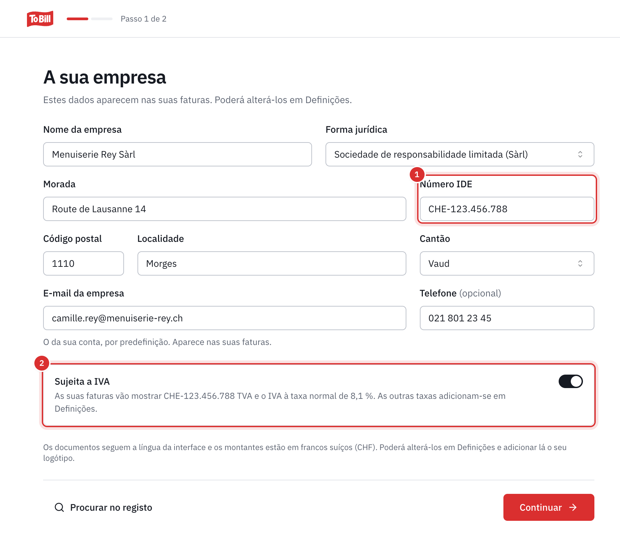Screen dimensions: 620x539
Task: Click the second grey progress step bar
Action: pyautogui.click(x=102, y=19)
